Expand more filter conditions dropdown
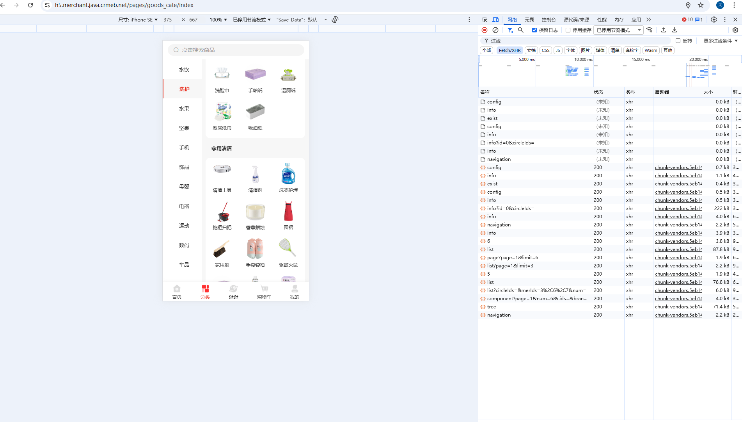Viewport: 742px width, 422px height. pos(720,41)
